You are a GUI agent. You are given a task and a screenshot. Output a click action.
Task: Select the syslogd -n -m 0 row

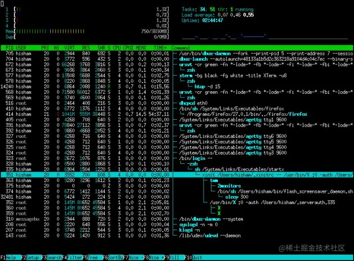coord(177,225)
